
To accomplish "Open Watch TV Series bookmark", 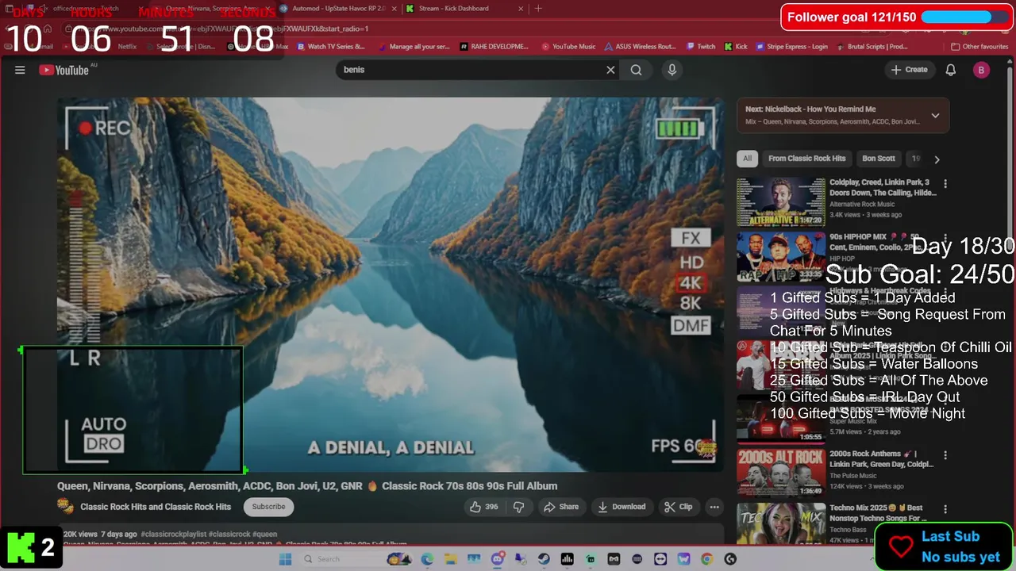I will coord(330,47).
